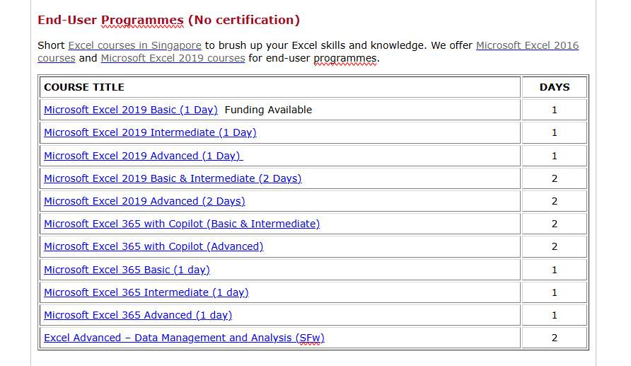This screenshot has height=366, width=631.
Task: Open Excel 365 with Copilot (Advanced)
Action: coord(154,246)
